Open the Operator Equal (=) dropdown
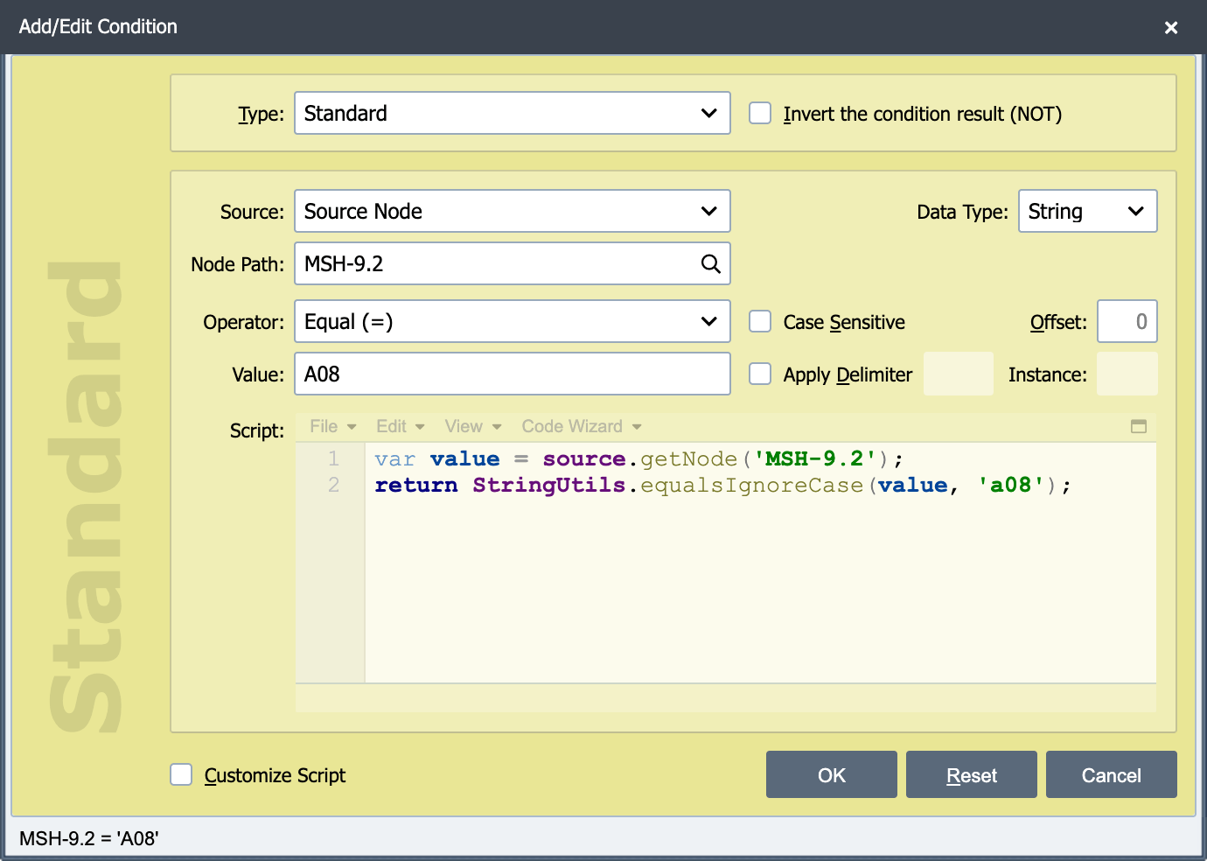Screen dimensions: 1207x861 click(x=513, y=321)
